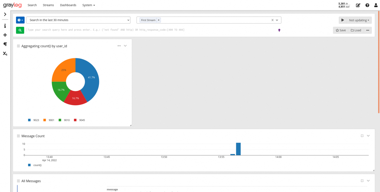This screenshot has width=380, height=192.
Task: Open the sidebar description info icon
Action: [x=5, y=26]
